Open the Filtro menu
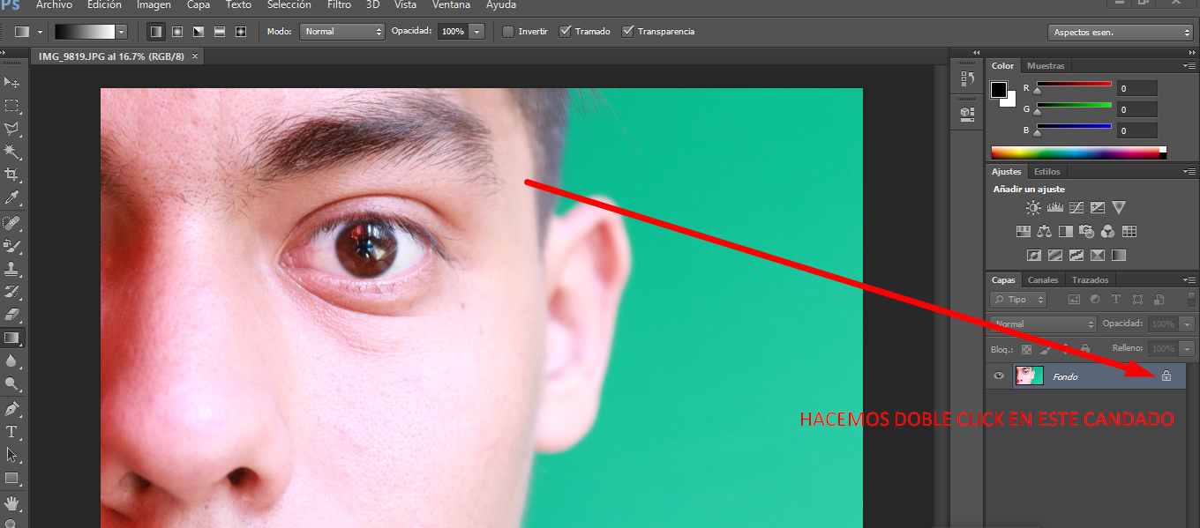Screen dimensions: 1200x528 click(339, 5)
